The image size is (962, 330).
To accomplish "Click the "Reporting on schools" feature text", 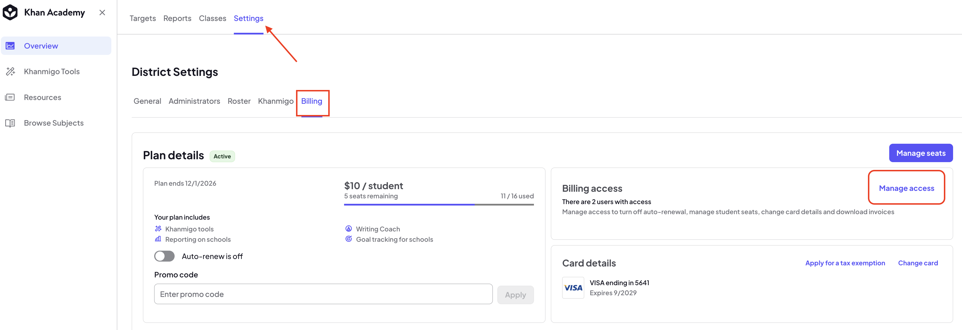I will click(198, 239).
